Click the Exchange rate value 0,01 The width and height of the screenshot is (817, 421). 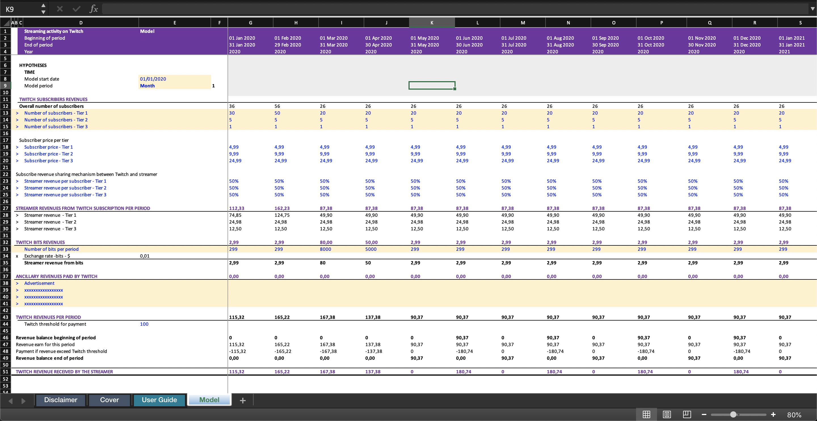pyautogui.click(x=145, y=256)
